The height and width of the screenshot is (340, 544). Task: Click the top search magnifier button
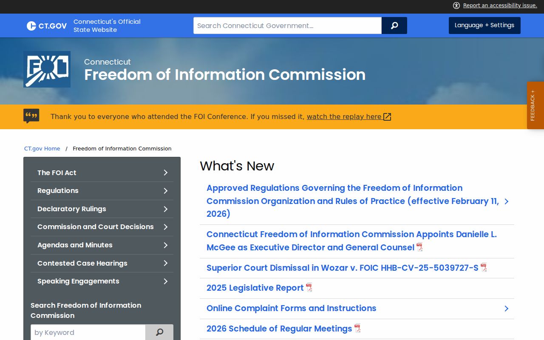[x=394, y=25]
